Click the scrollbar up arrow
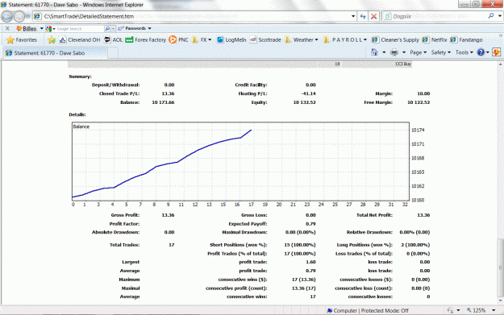The height and width of the screenshot is (315, 504). point(500,64)
